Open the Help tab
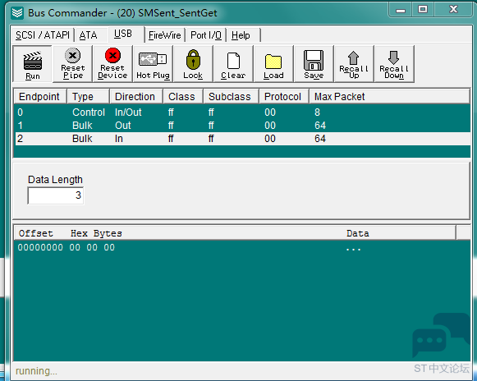Image resolution: width=477 pixels, height=381 pixels. click(x=241, y=35)
